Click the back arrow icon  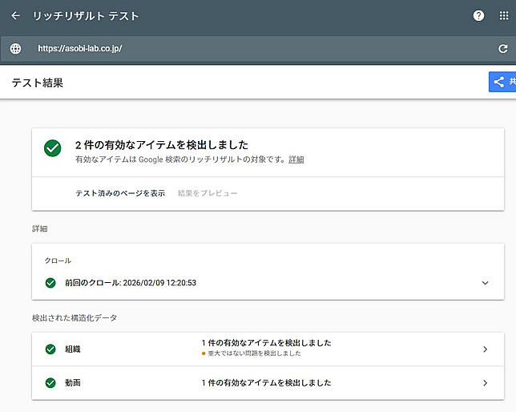pyautogui.click(x=15, y=16)
